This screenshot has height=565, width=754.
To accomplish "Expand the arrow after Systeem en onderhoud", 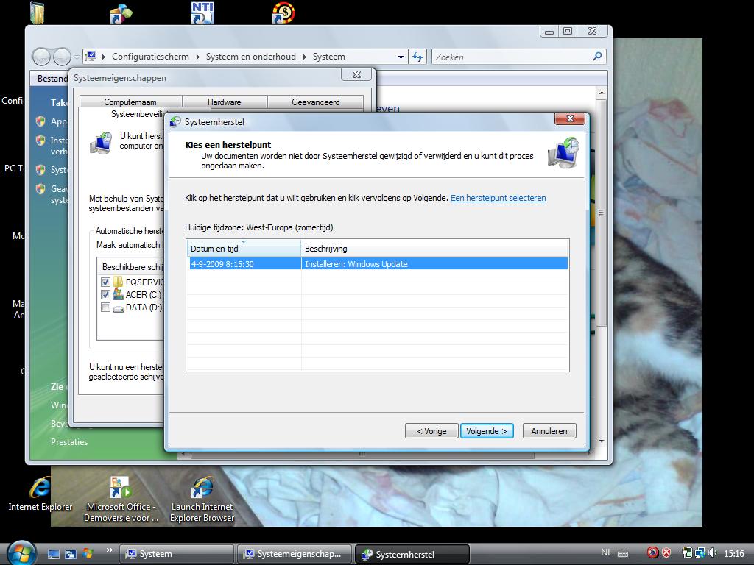I will [304, 57].
